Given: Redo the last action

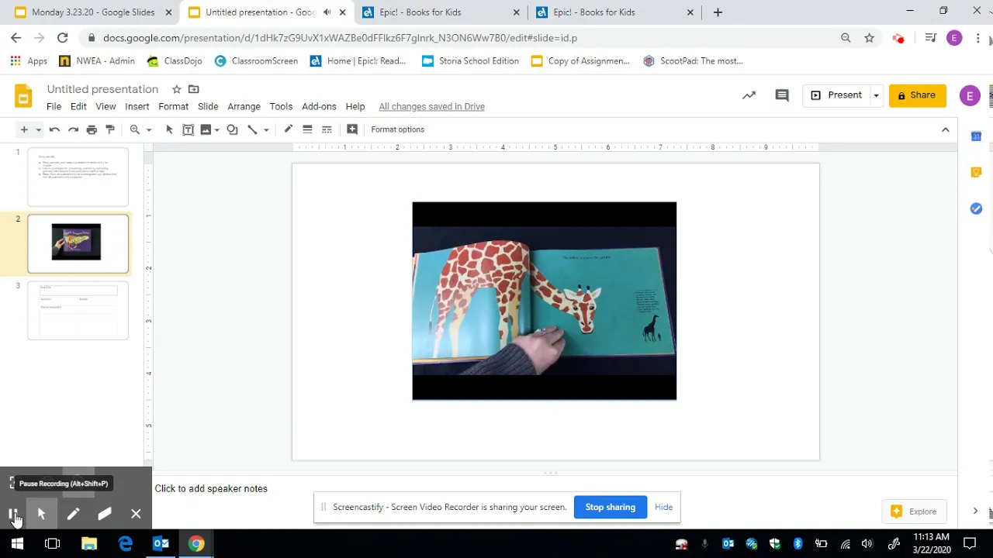Looking at the screenshot, I should (73, 129).
